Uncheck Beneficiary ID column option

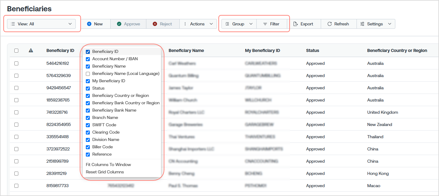88,52
